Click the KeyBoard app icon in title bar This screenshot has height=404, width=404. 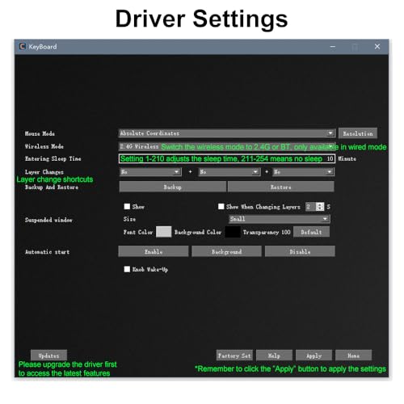[23, 46]
